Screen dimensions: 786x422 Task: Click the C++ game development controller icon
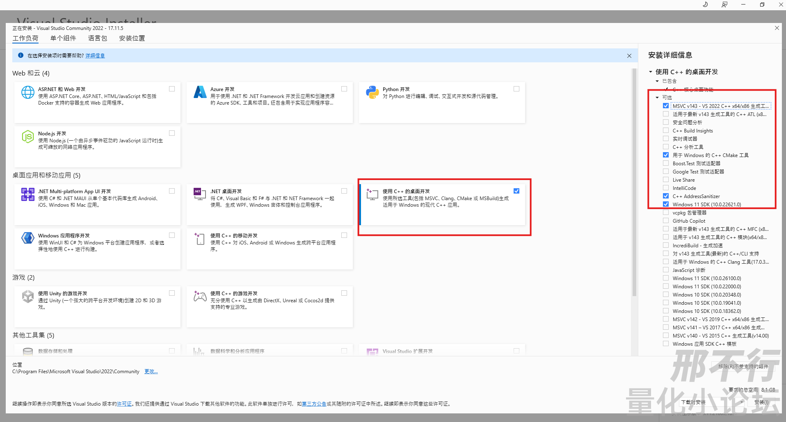tap(200, 296)
